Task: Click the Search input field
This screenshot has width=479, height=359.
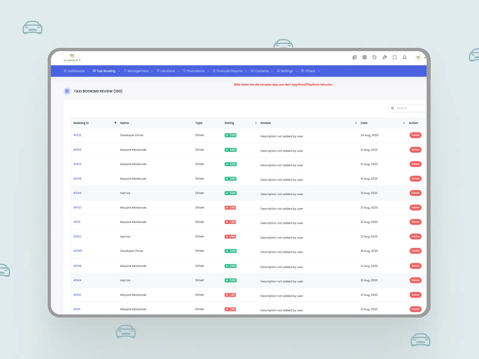Action: coord(410,108)
